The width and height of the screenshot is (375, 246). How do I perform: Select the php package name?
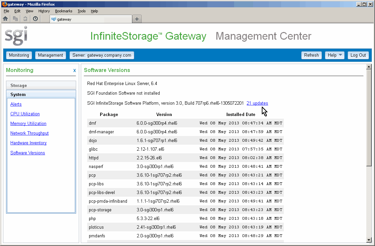[92, 219]
